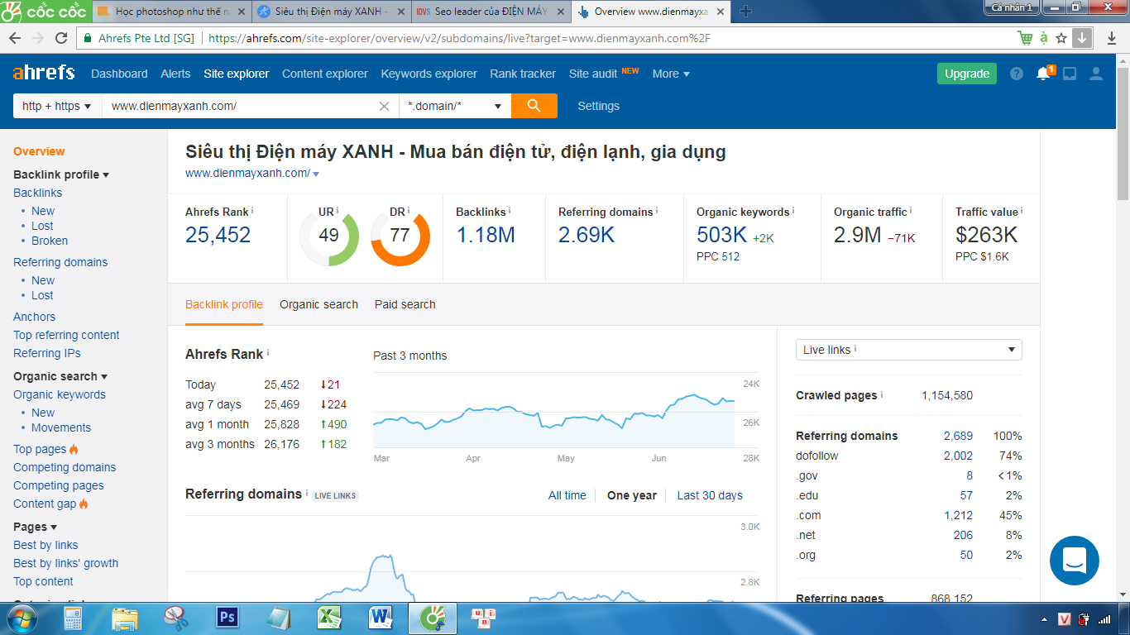
Task: Click the gray download arrow in address bar
Action: [1082, 38]
